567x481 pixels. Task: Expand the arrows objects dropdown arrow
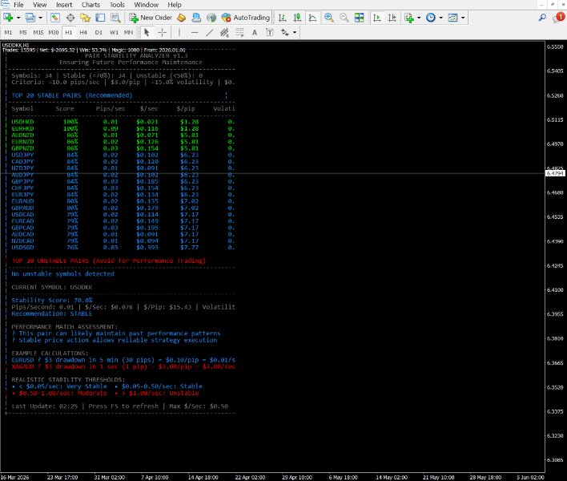pyautogui.click(x=295, y=33)
